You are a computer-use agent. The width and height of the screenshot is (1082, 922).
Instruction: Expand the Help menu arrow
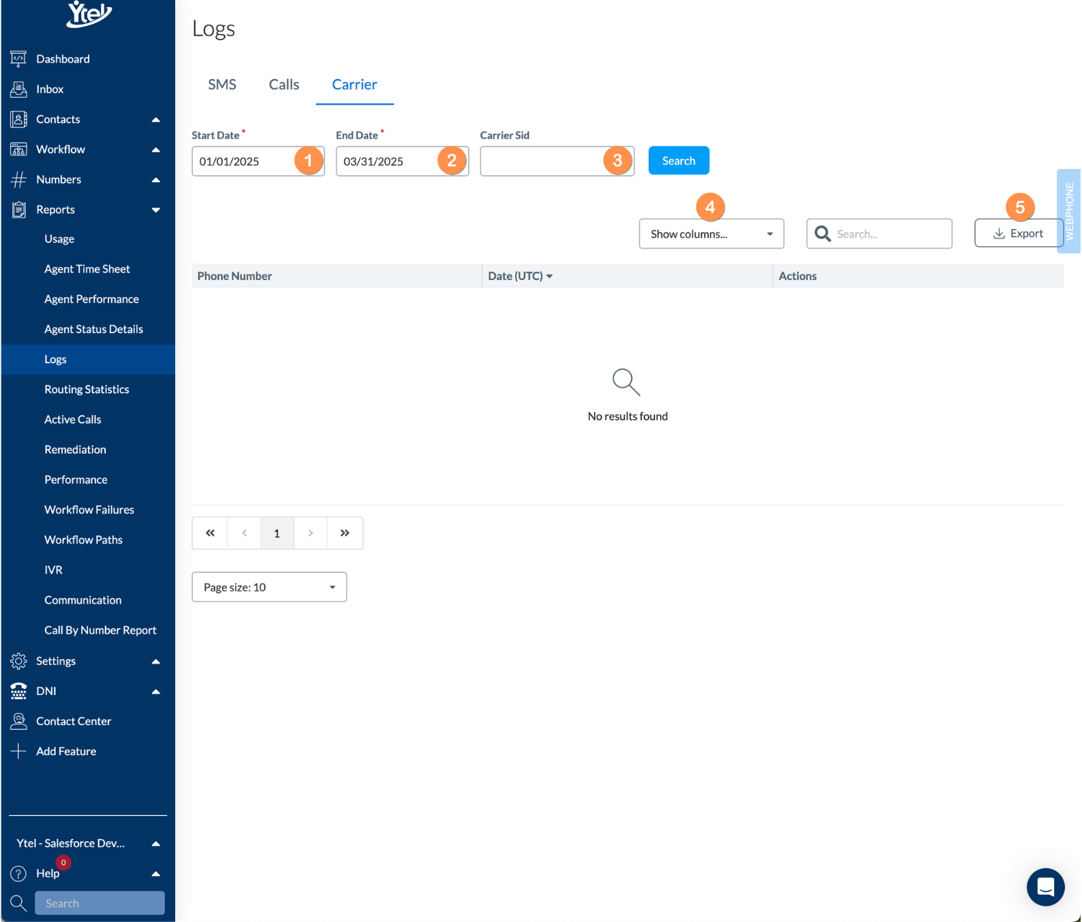[x=156, y=874]
